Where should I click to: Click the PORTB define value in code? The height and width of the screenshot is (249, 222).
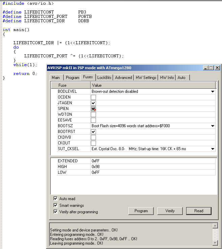85,17
